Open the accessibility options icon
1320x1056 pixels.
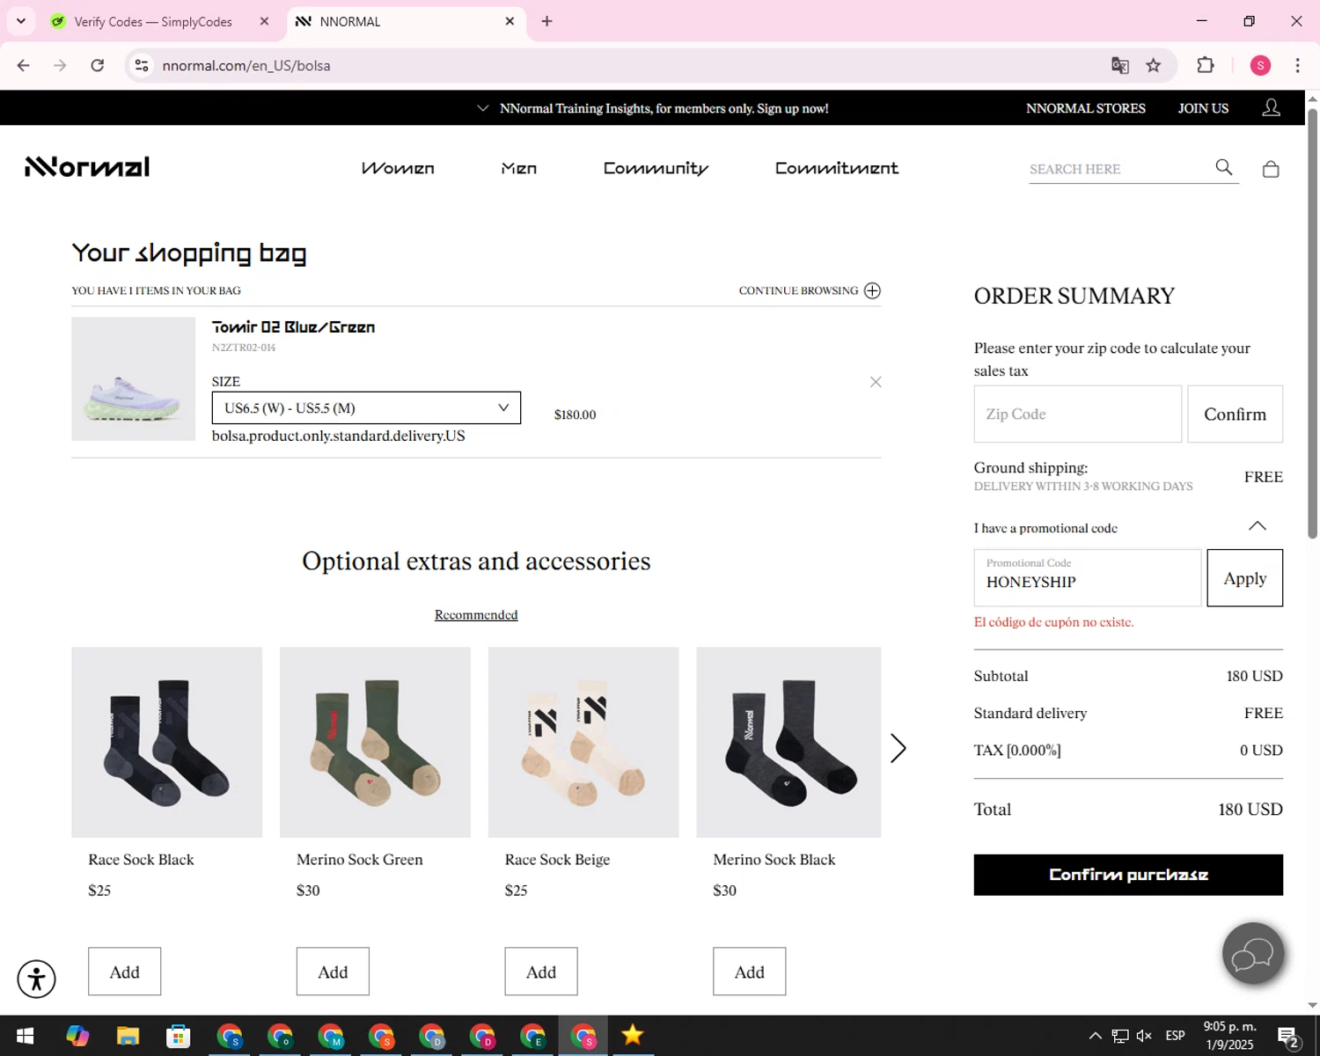tap(37, 979)
